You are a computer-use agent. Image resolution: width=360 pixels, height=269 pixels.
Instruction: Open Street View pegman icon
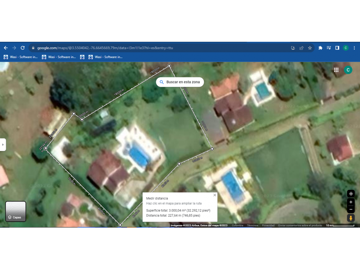pyautogui.click(x=351, y=218)
